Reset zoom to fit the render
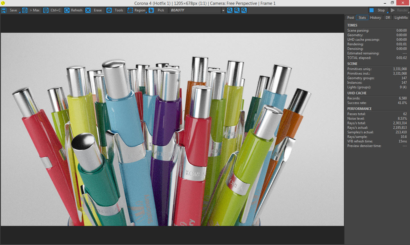The image size is (410, 245). (x=244, y=10)
